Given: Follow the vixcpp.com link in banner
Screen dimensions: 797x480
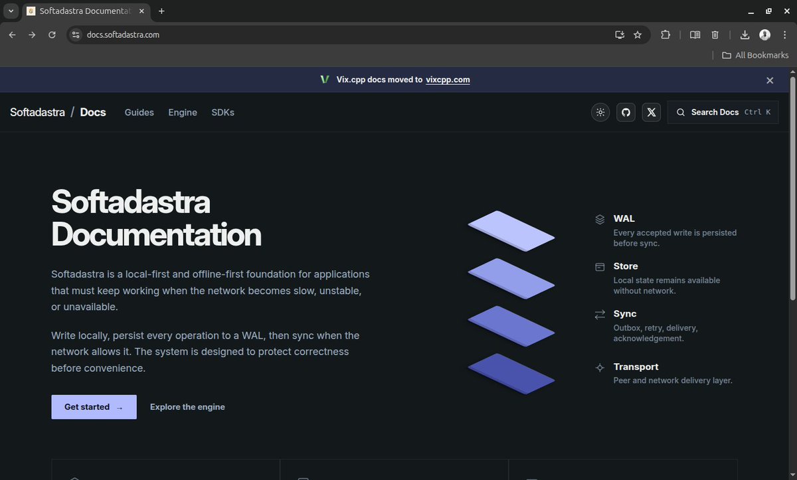Looking at the screenshot, I should pyautogui.click(x=448, y=80).
